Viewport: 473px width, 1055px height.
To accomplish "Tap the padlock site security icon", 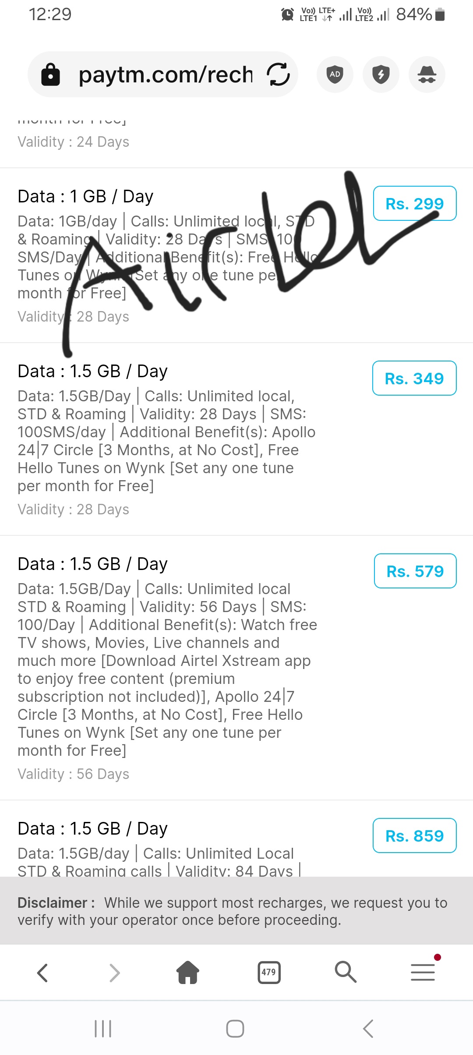I will [x=50, y=74].
